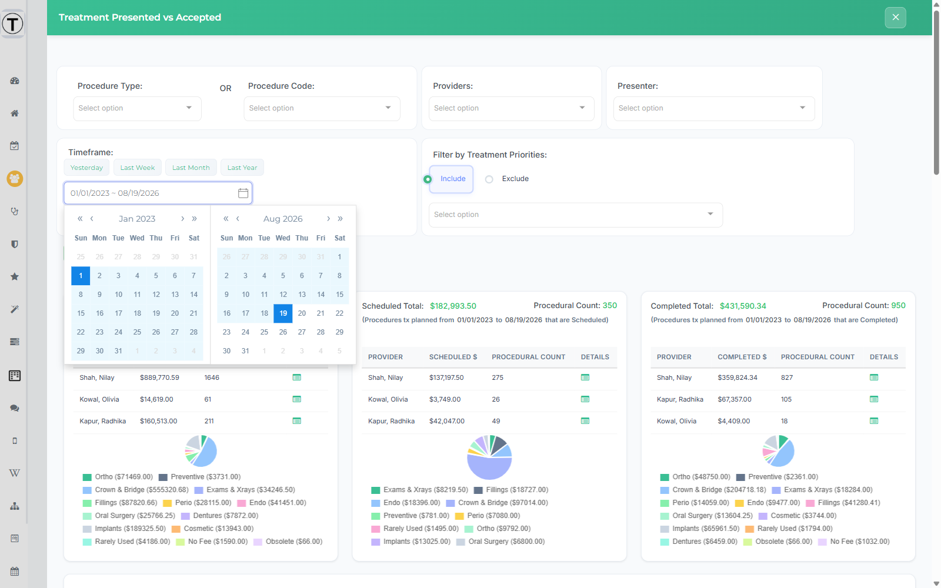Screen dimensions: 941x588
Task: Click the Last Week timeframe button
Action: [138, 168]
